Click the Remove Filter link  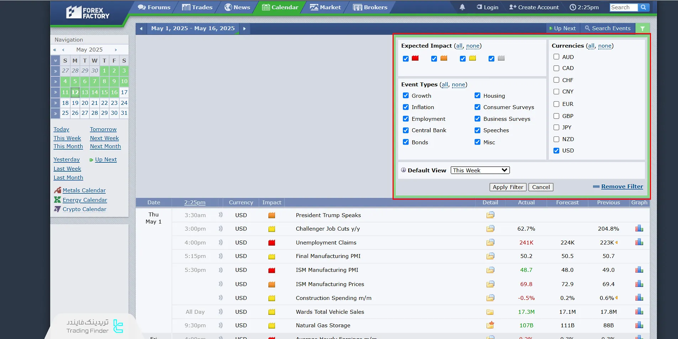point(622,187)
